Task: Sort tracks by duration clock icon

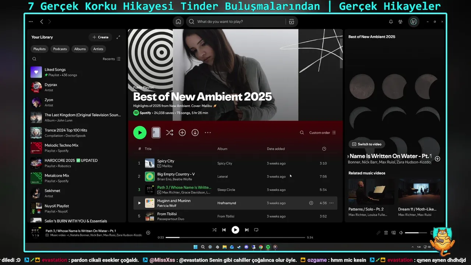Action: coord(324,149)
